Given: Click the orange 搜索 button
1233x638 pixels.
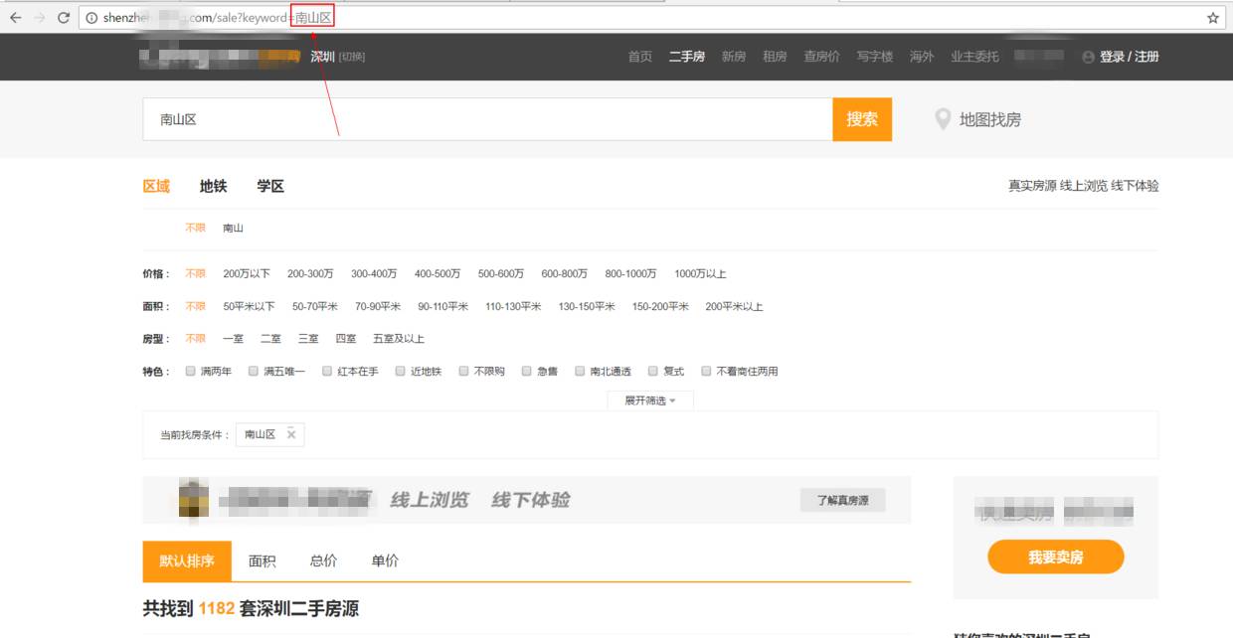Looking at the screenshot, I should point(862,119).
